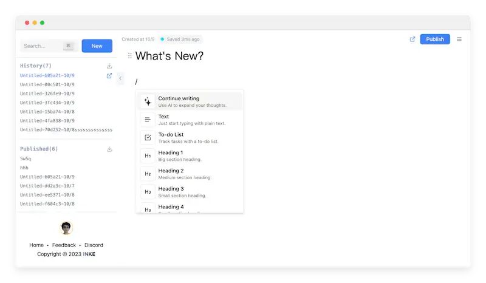Open Untitled-00c501-10/9 note

[x=47, y=84]
